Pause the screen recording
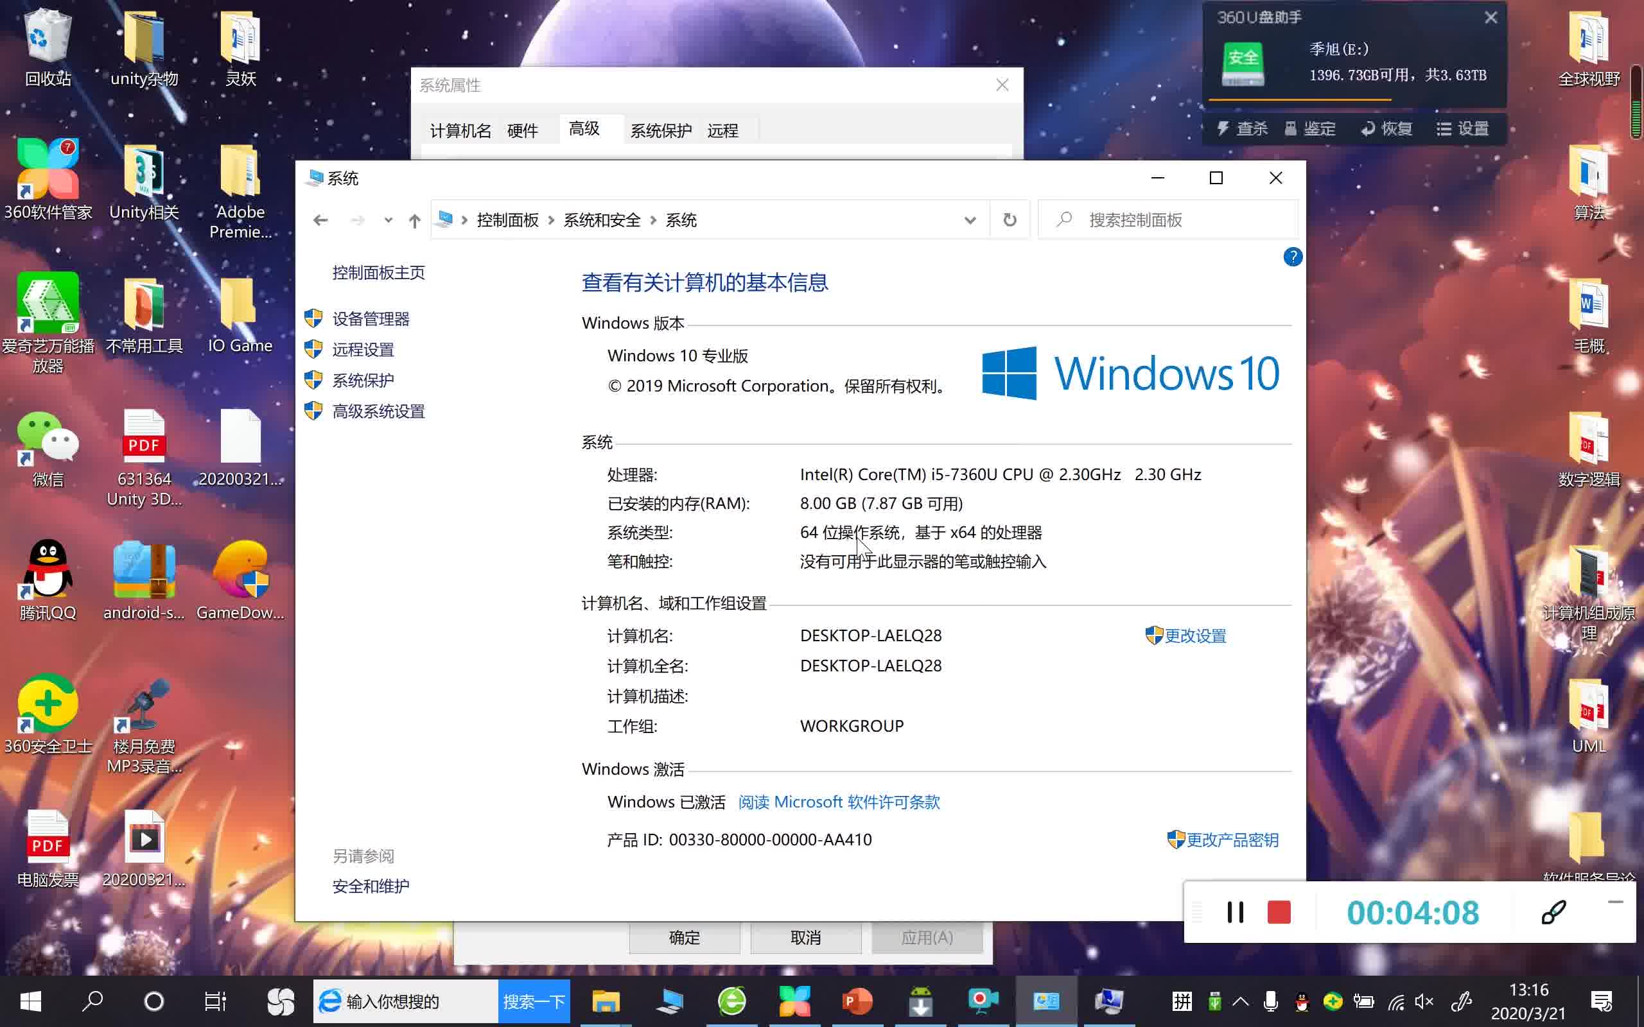 point(1235,912)
